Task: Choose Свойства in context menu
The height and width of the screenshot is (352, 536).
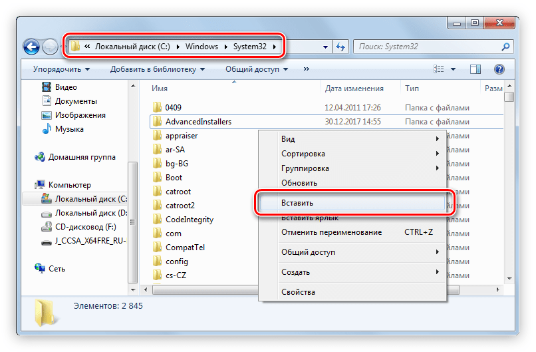Action: [352, 292]
